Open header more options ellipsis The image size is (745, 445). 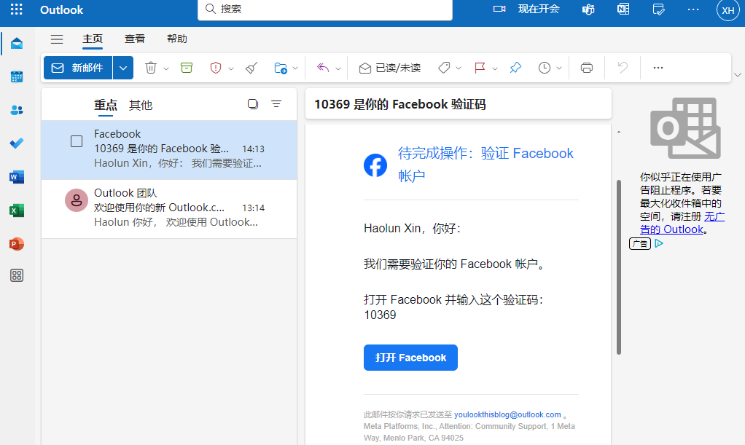693,9
